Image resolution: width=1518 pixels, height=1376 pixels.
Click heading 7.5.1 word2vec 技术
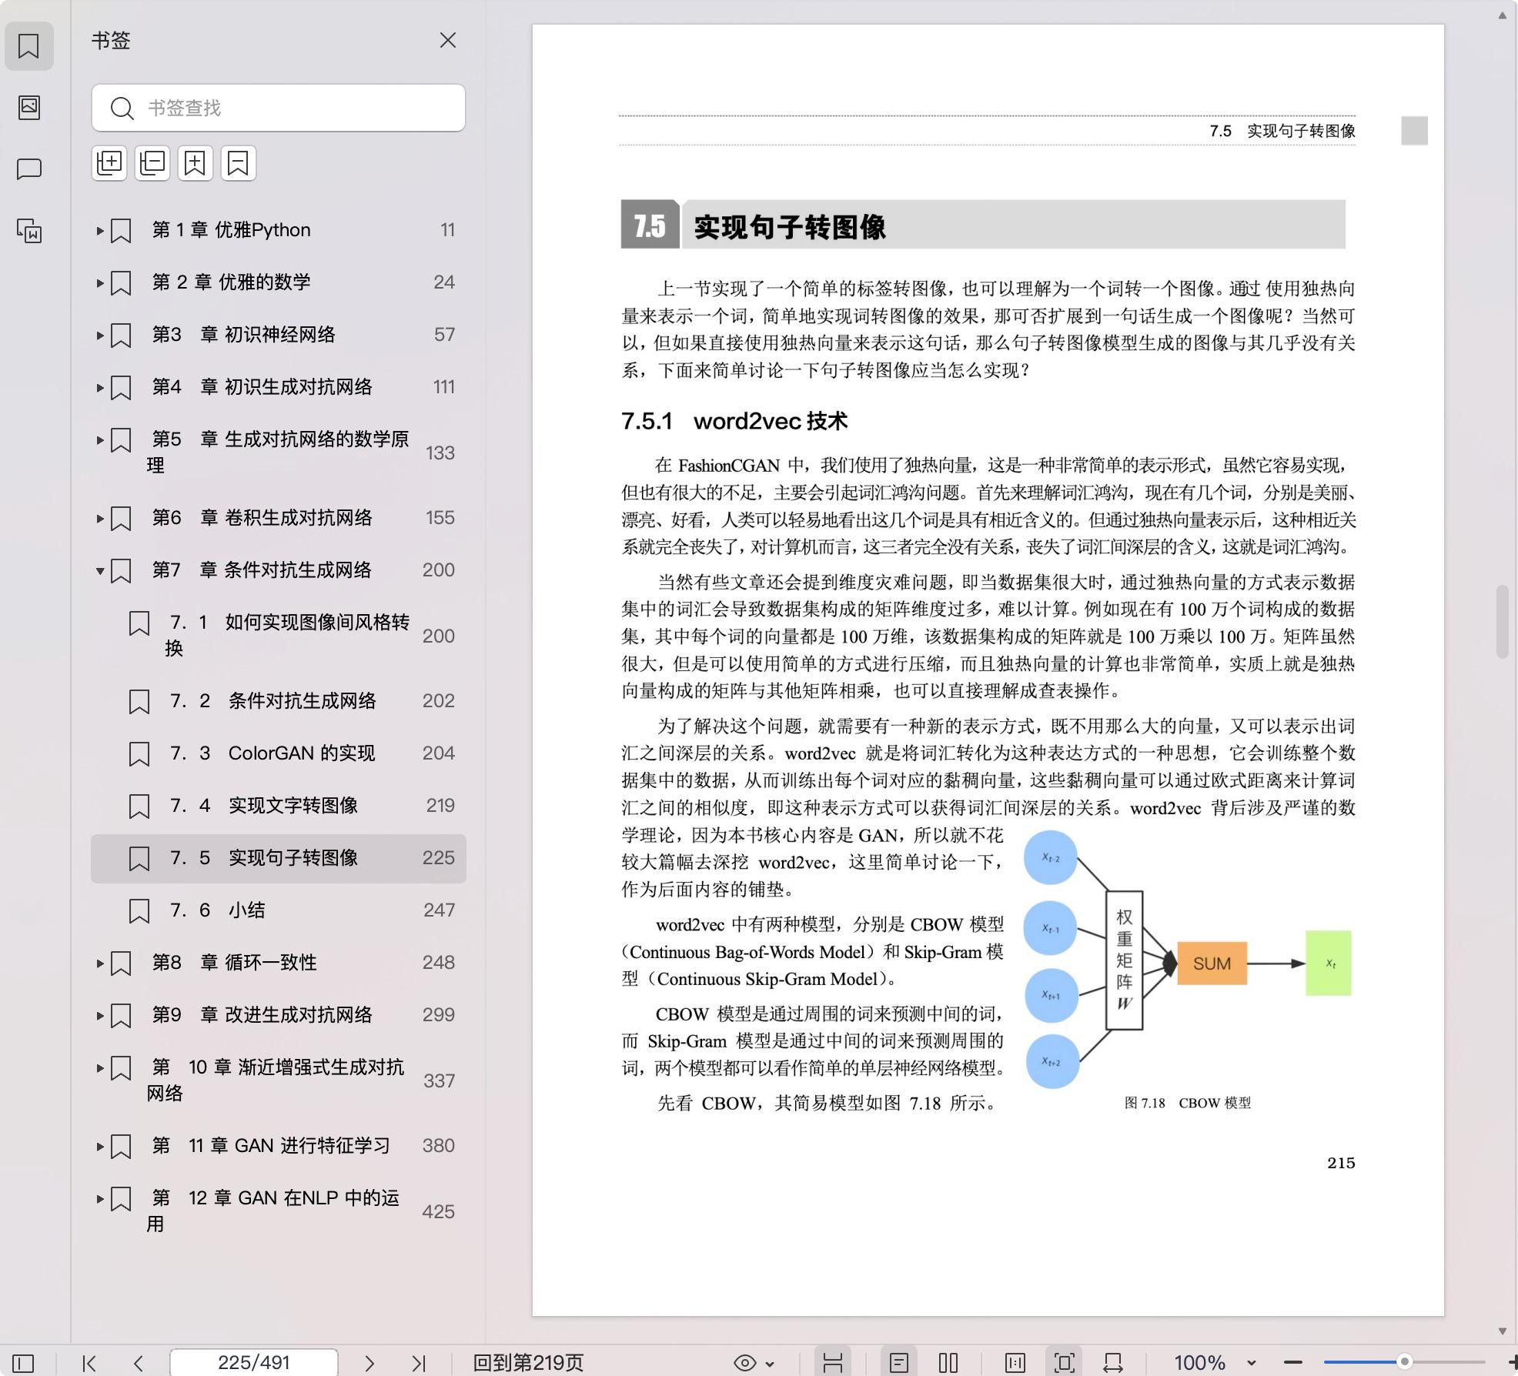point(734,421)
